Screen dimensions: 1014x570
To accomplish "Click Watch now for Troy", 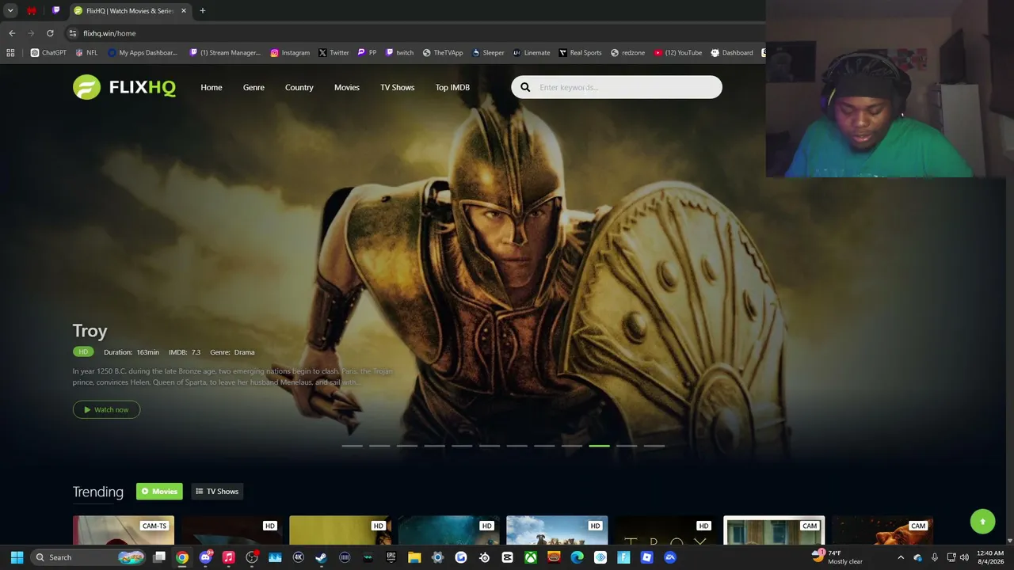I will (106, 409).
